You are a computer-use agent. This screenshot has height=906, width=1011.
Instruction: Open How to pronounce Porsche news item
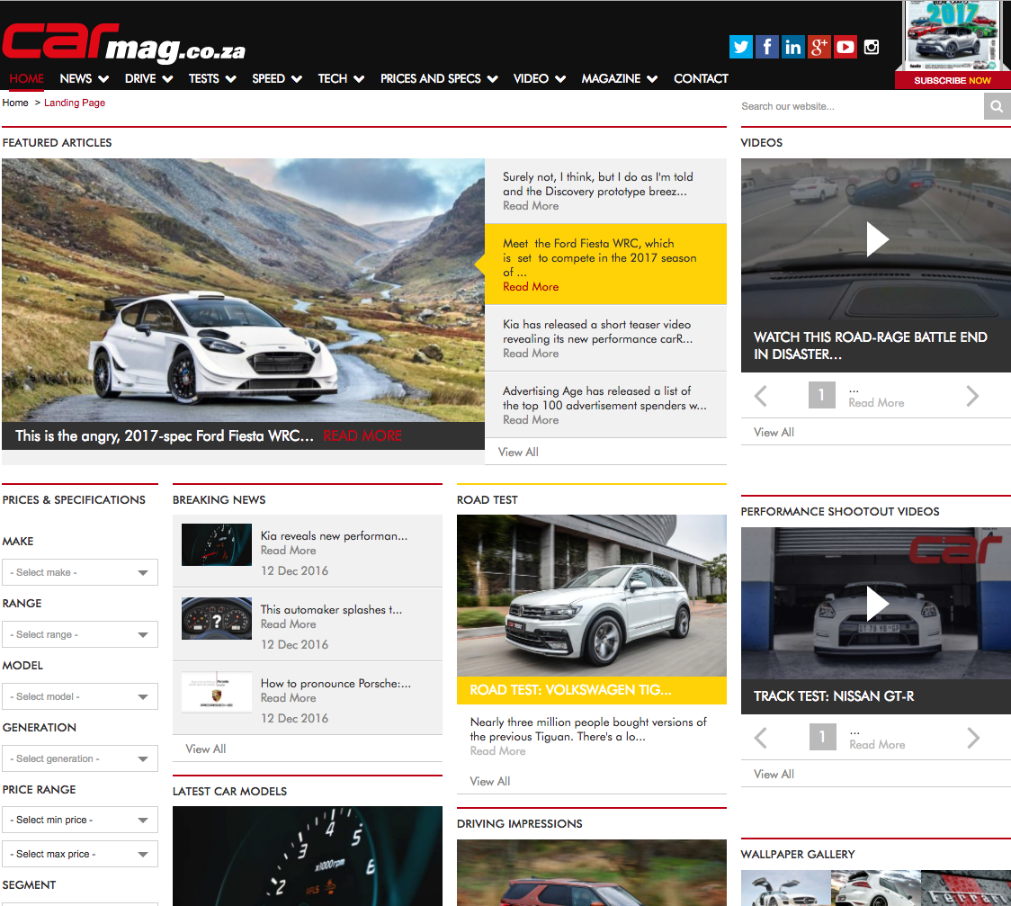336,684
